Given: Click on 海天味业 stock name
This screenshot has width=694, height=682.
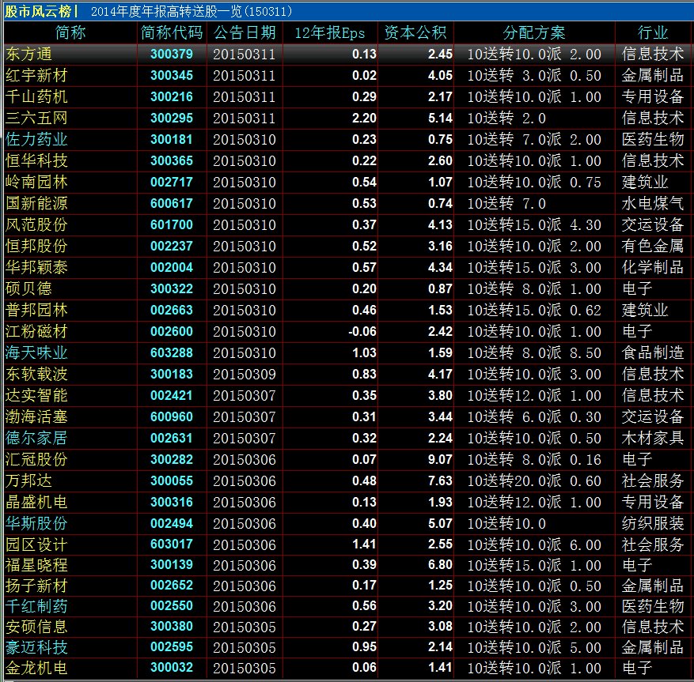Looking at the screenshot, I should (36, 353).
